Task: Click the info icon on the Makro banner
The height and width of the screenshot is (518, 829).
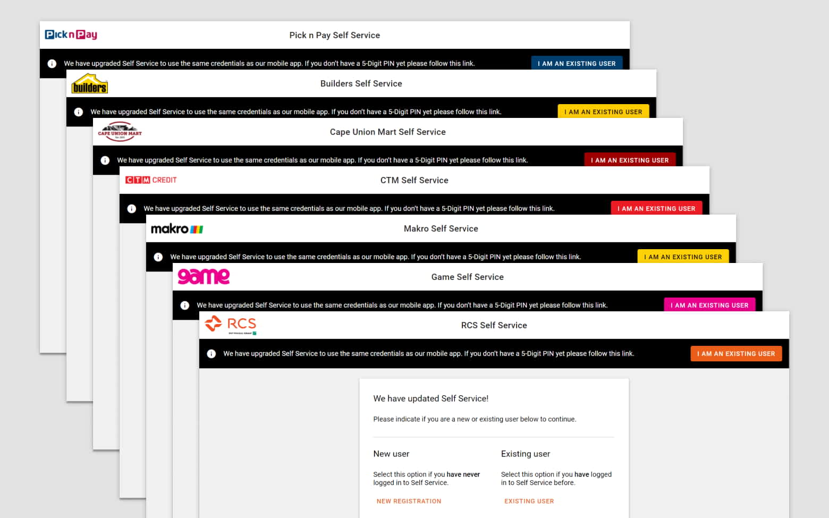Action: (x=158, y=257)
